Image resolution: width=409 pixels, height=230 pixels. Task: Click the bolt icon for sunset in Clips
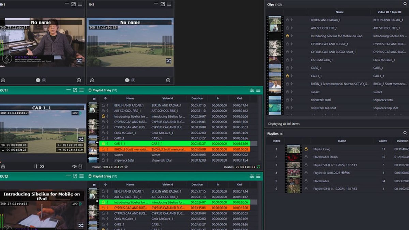292,92
